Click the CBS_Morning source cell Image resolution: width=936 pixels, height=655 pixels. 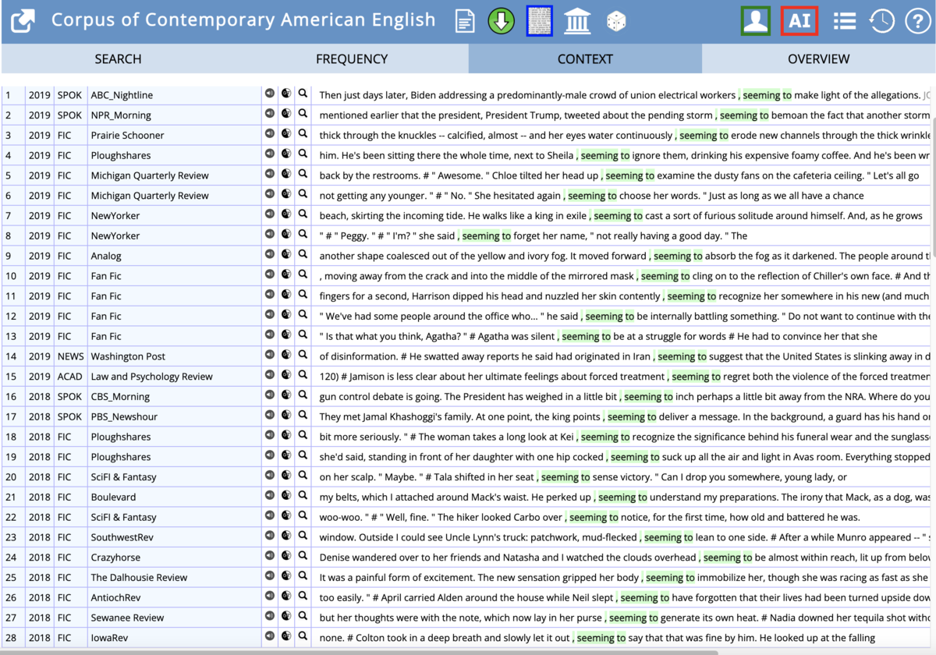[174, 396]
